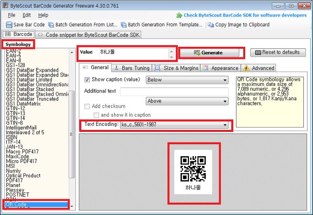
Task: Follow the Check ByteScout BarCode SDK link
Action: 245,16
